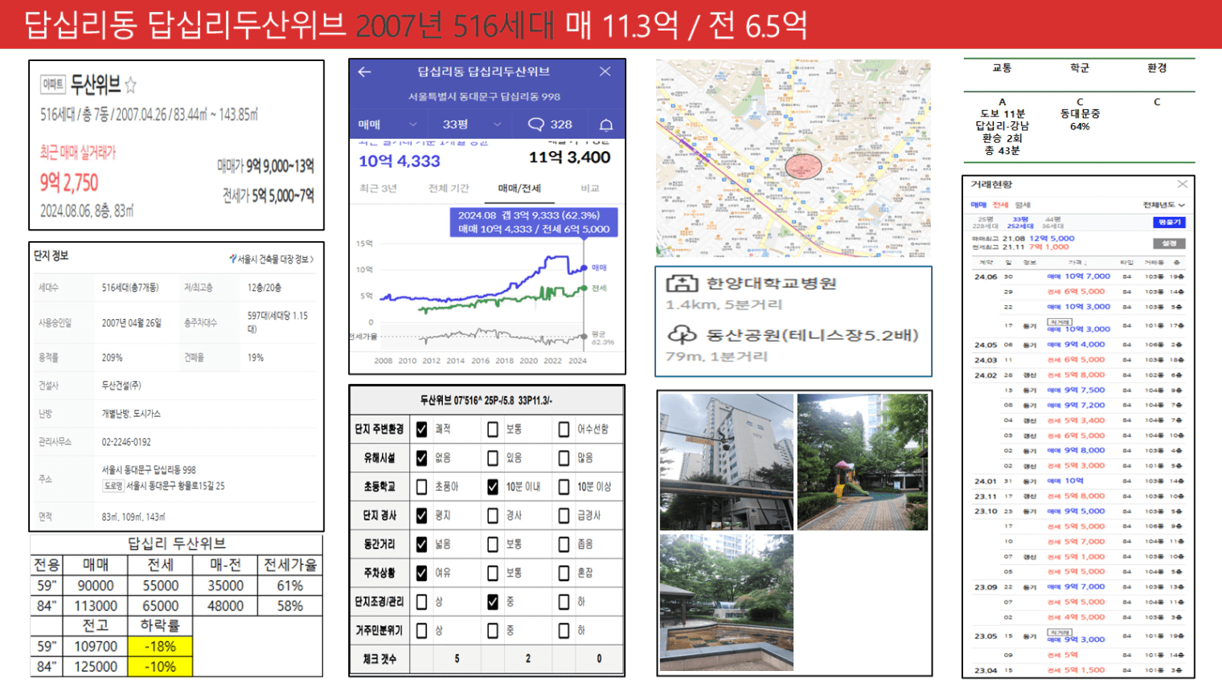Viewport: 1222px width, 687px height.
Task: Check 초품아 for 초등학교
Action: 421,487
